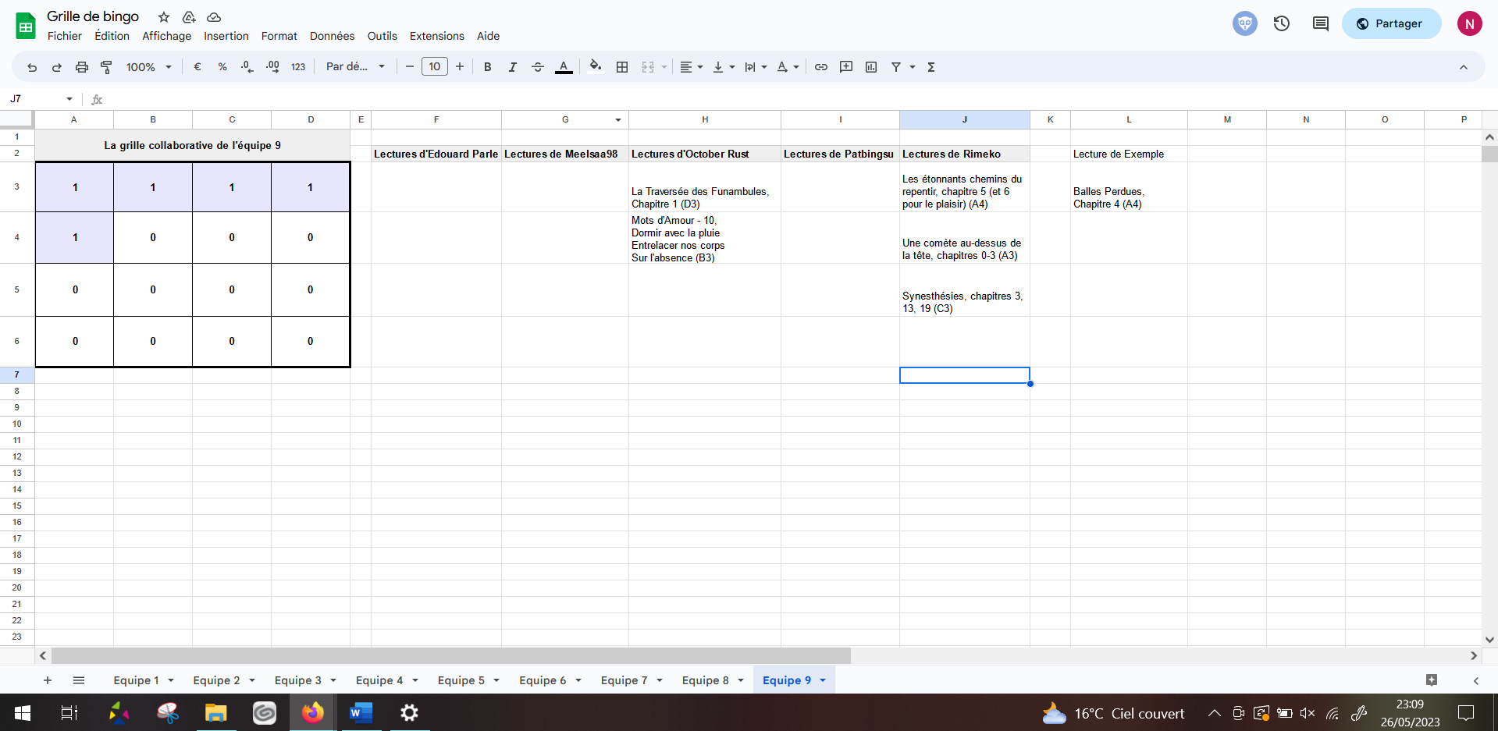The image size is (1498, 731).
Task: Open the Aide menu
Action: [x=488, y=36]
